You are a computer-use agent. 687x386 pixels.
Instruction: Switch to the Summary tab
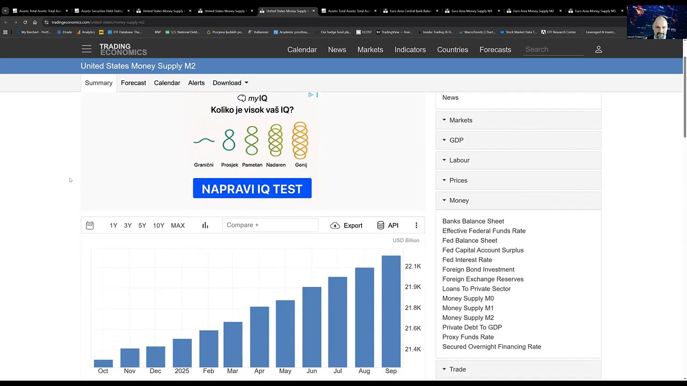[99, 83]
